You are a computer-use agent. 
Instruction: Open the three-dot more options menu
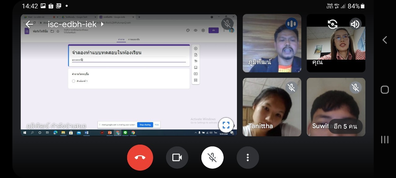pyautogui.click(x=247, y=158)
